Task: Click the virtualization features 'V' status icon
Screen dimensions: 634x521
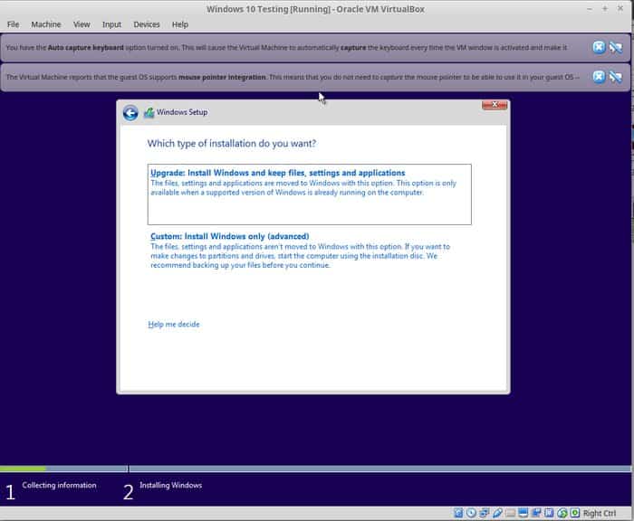Action: coord(549,513)
